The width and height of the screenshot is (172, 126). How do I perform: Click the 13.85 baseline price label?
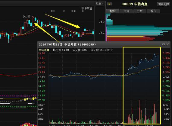[x=42, y=77]
